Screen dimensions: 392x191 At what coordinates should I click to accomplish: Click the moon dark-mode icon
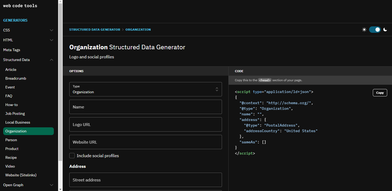coord(385,30)
